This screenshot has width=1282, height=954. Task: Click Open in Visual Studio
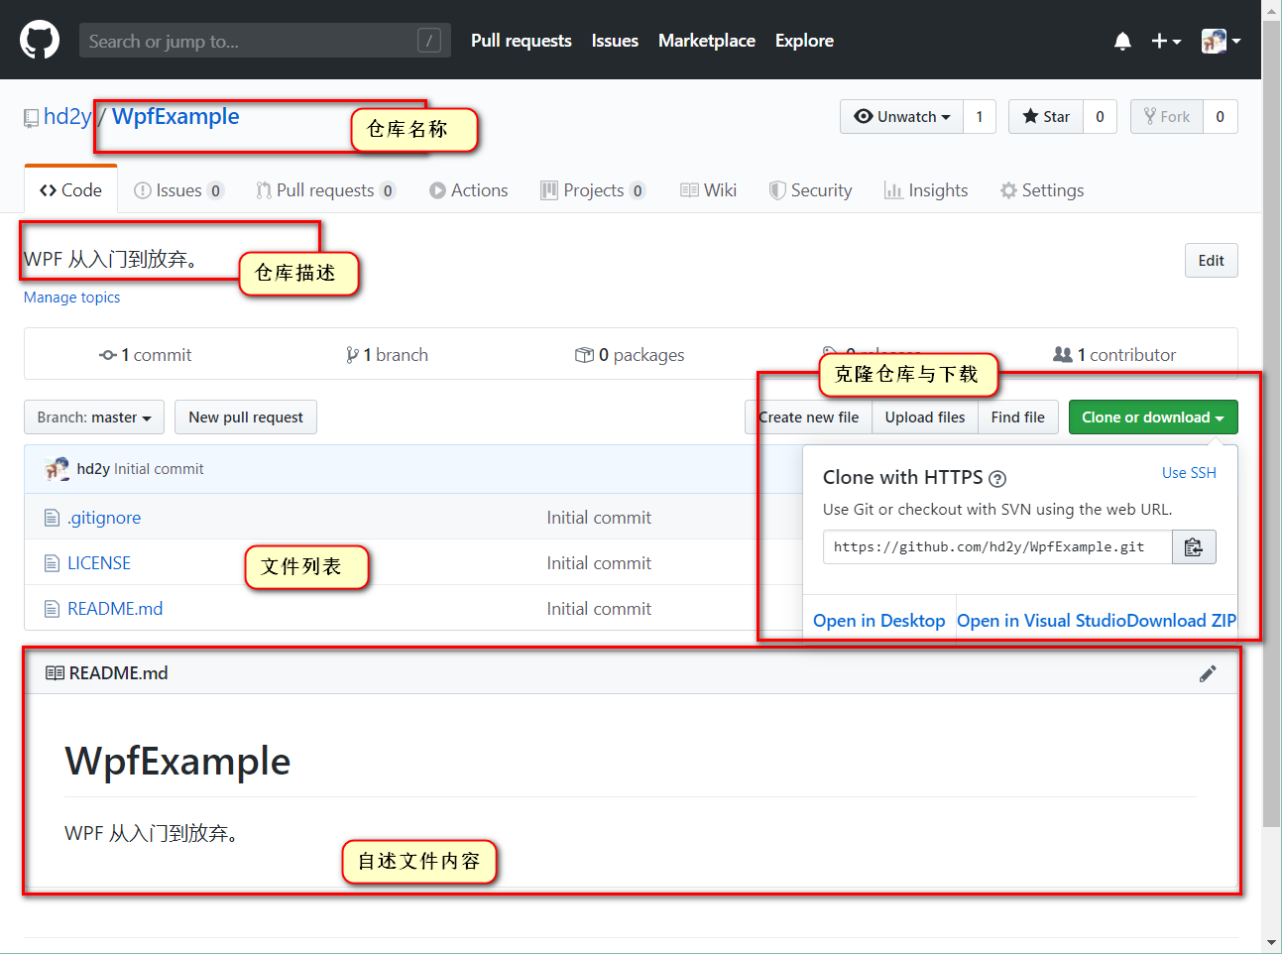1041,621
